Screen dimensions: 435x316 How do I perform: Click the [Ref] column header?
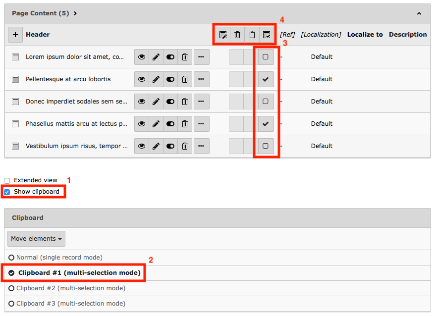tap(287, 35)
